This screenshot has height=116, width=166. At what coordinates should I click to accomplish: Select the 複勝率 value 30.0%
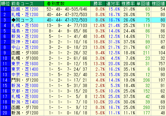point(129,102)
